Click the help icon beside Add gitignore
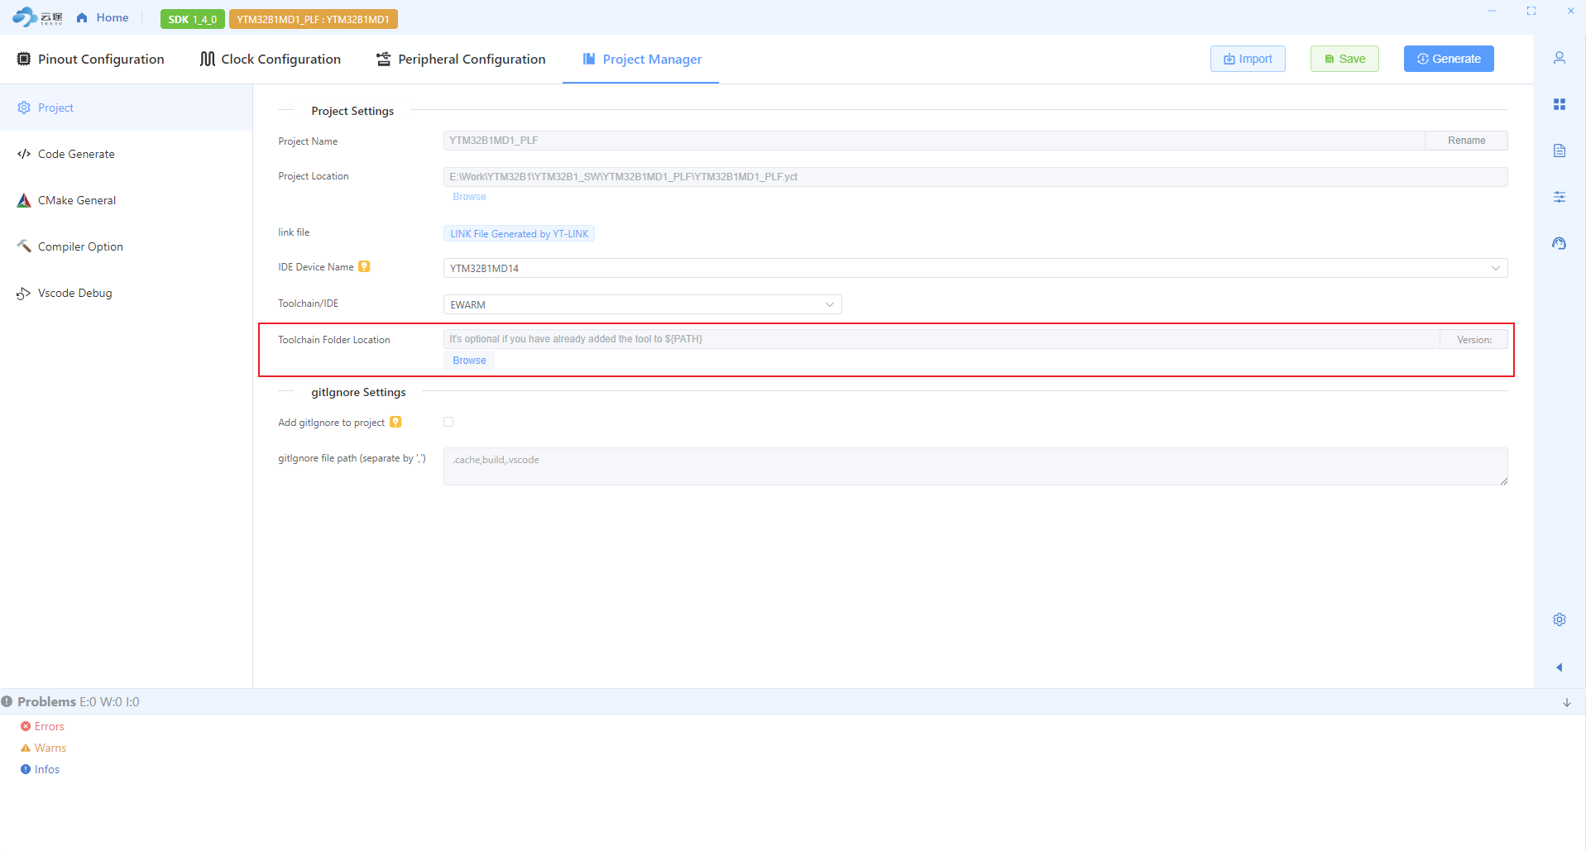This screenshot has width=1586, height=851. [x=395, y=423]
